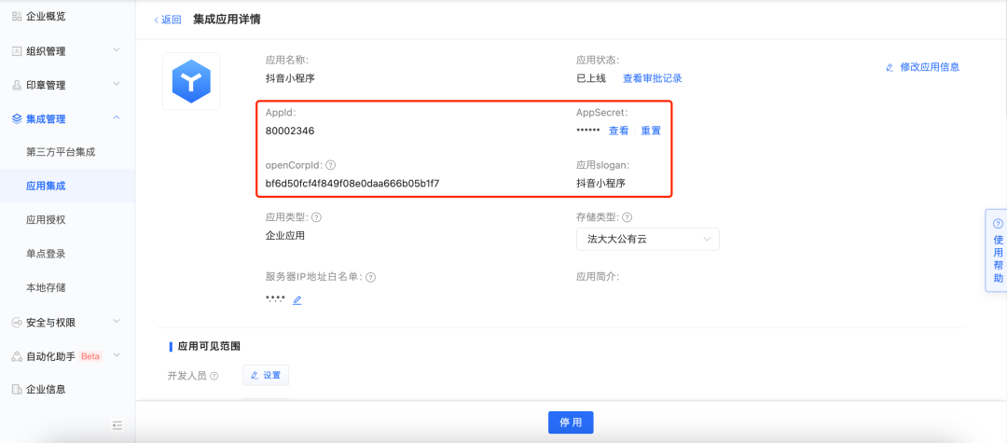Select 第三方平台集成 in the sidebar
Image resolution: width=1007 pixels, height=443 pixels.
(x=61, y=152)
